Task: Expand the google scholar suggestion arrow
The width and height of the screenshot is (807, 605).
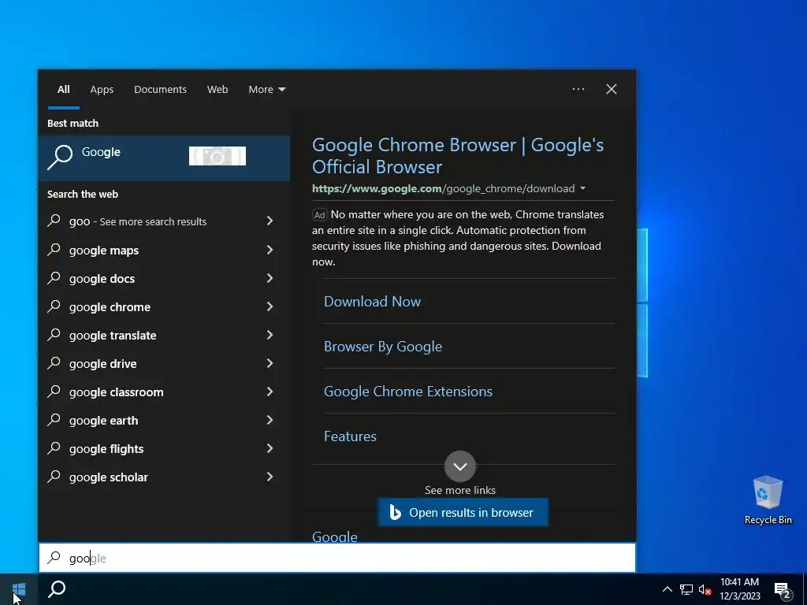Action: pos(270,477)
